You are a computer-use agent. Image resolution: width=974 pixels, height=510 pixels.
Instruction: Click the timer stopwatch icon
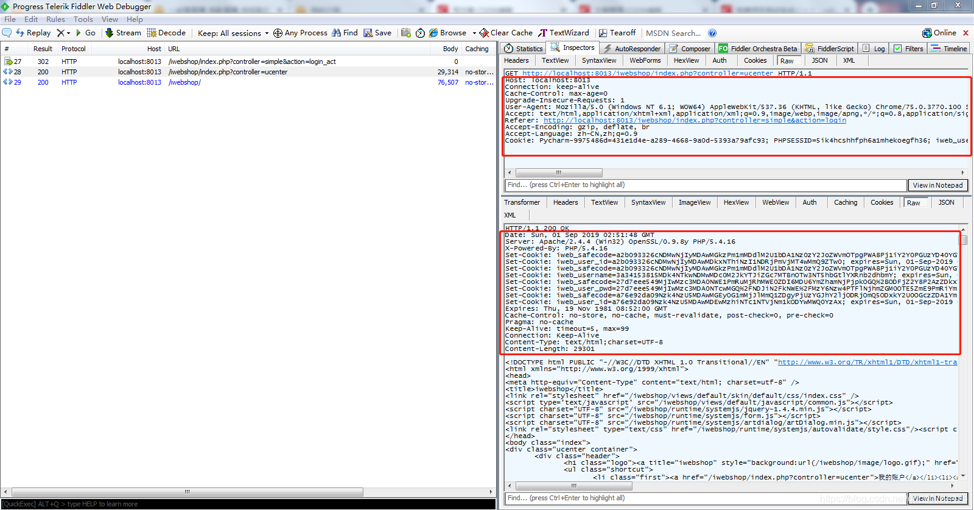(x=420, y=33)
